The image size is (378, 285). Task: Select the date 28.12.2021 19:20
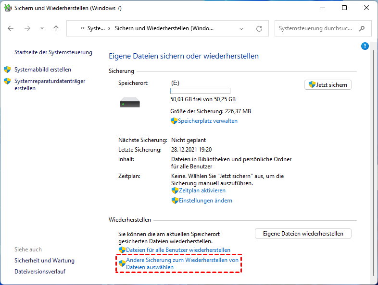[x=191, y=150]
